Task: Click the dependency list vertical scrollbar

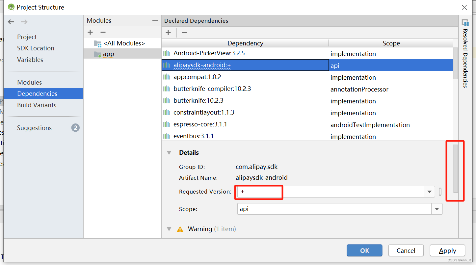Action: (456, 63)
